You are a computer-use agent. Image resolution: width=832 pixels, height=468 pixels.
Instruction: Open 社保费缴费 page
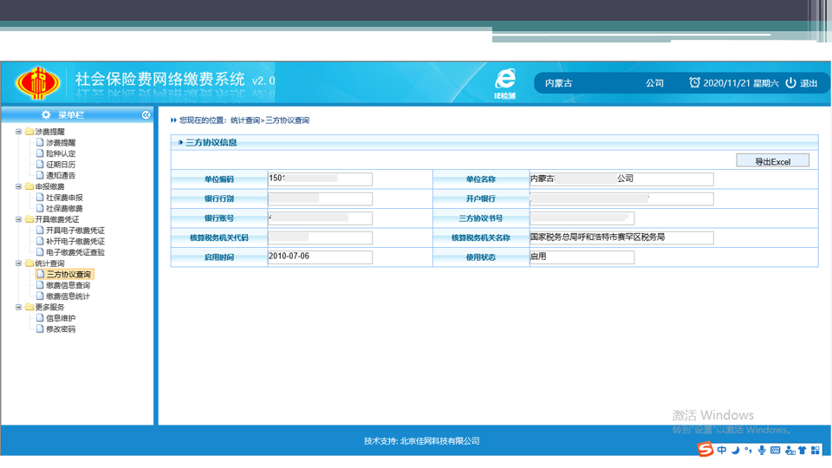click(64, 209)
